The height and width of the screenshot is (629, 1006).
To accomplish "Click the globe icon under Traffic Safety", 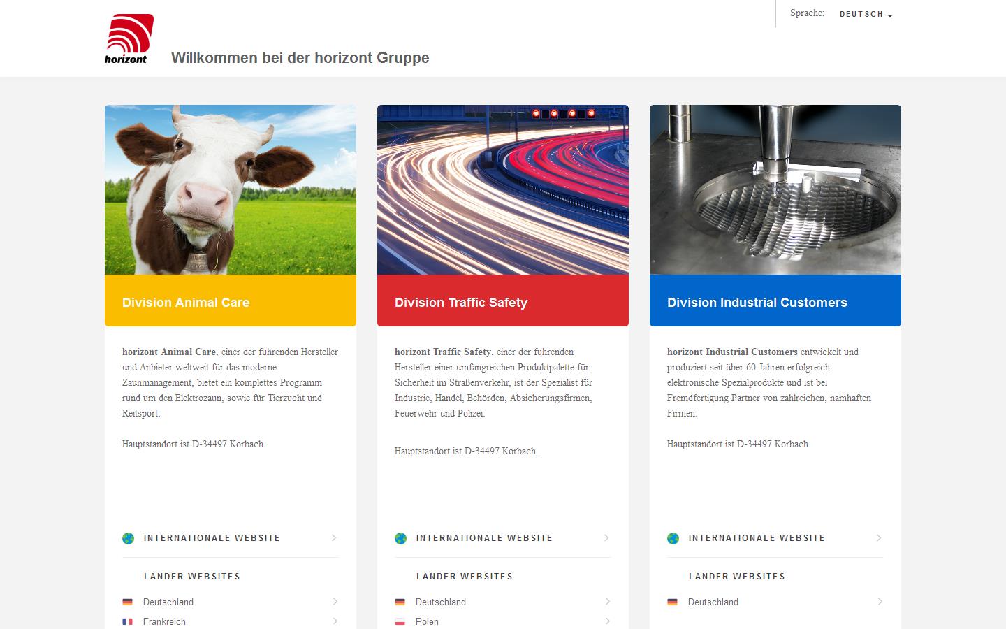I will 400,538.
